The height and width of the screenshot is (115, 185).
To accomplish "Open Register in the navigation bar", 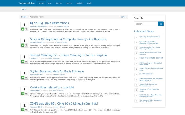I will 79,3.
